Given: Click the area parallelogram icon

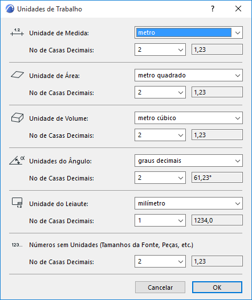Looking at the screenshot, I should pyautogui.click(x=17, y=75).
